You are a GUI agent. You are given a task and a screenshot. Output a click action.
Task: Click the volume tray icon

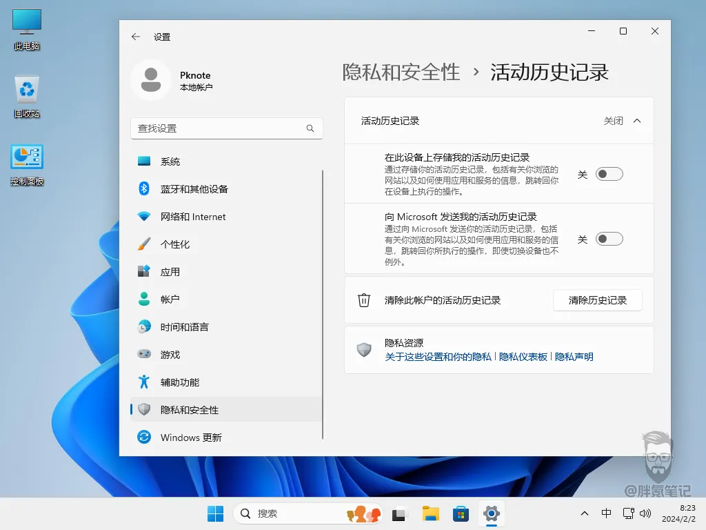click(645, 513)
